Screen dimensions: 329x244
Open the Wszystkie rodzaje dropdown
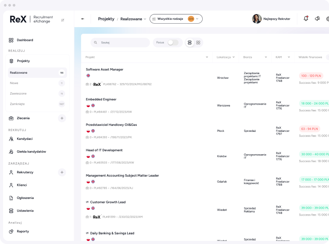(x=176, y=19)
